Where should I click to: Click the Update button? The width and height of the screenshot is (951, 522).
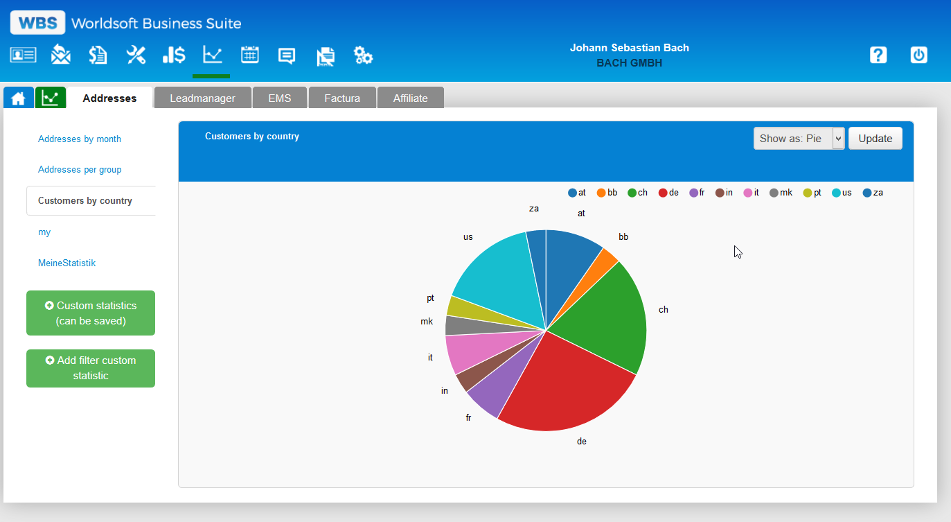coord(876,138)
